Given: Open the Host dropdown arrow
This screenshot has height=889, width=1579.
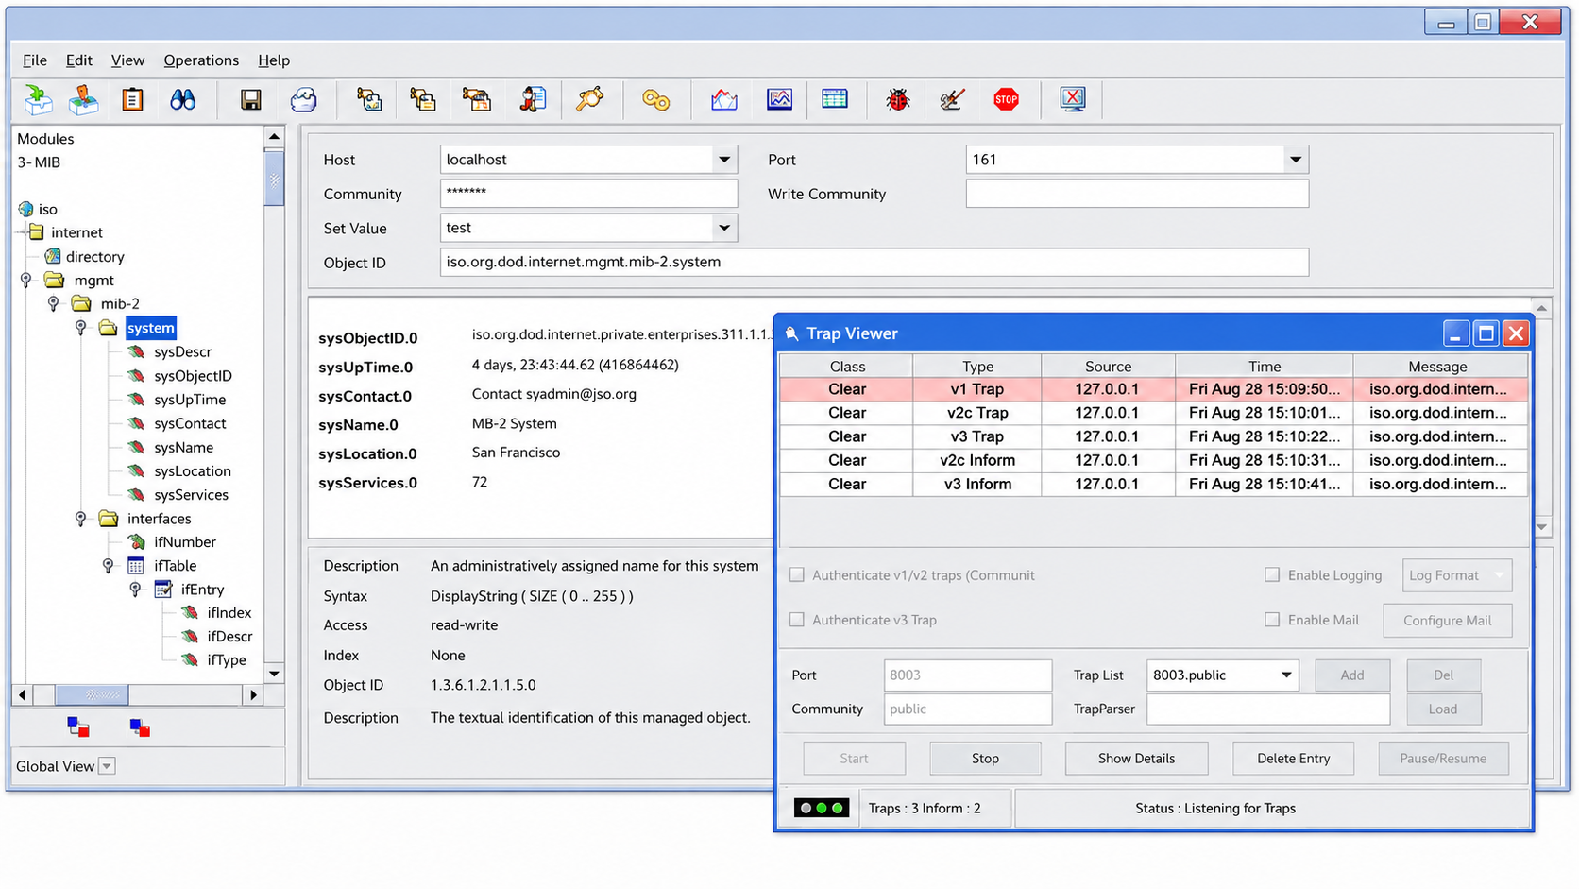Looking at the screenshot, I should coord(724,160).
